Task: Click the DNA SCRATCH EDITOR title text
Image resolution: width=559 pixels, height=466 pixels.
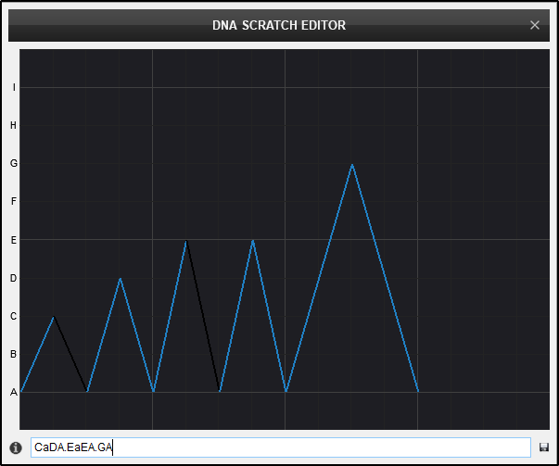Action: (279, 25)
